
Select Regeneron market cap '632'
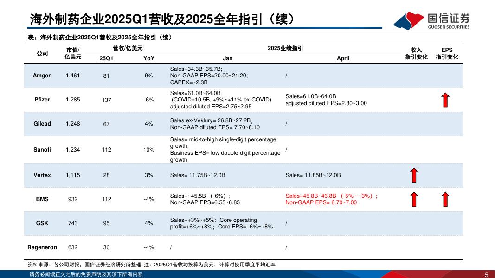[x=73, y=247]
